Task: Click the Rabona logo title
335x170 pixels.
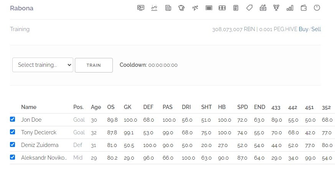Action: 21,8
